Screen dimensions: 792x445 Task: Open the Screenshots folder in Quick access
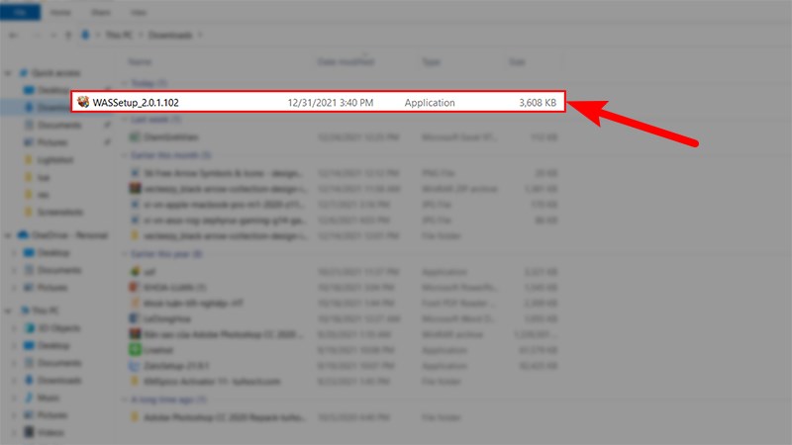(x=60, y=212)
